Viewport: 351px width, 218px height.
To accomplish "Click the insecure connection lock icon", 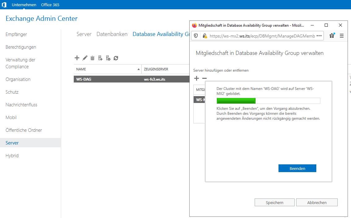I will click(x=204, y=36).
